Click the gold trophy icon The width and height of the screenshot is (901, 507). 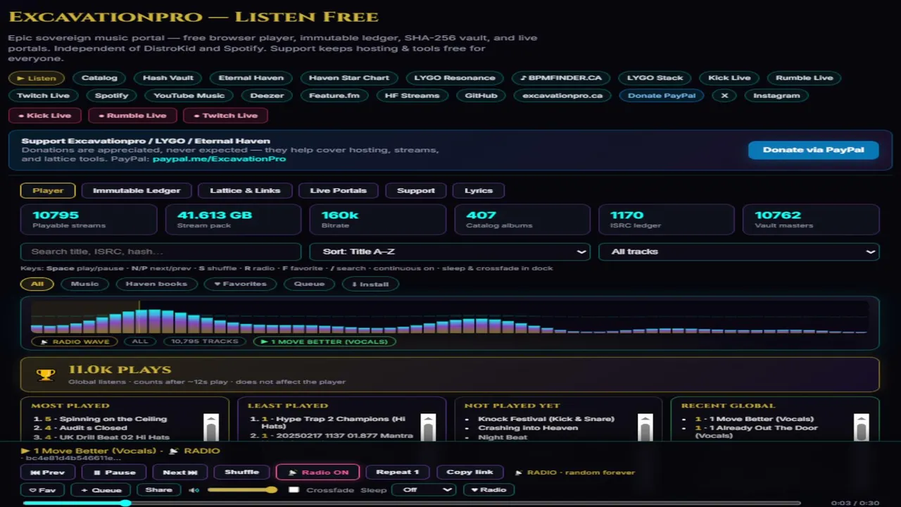[x=46, y=375]
